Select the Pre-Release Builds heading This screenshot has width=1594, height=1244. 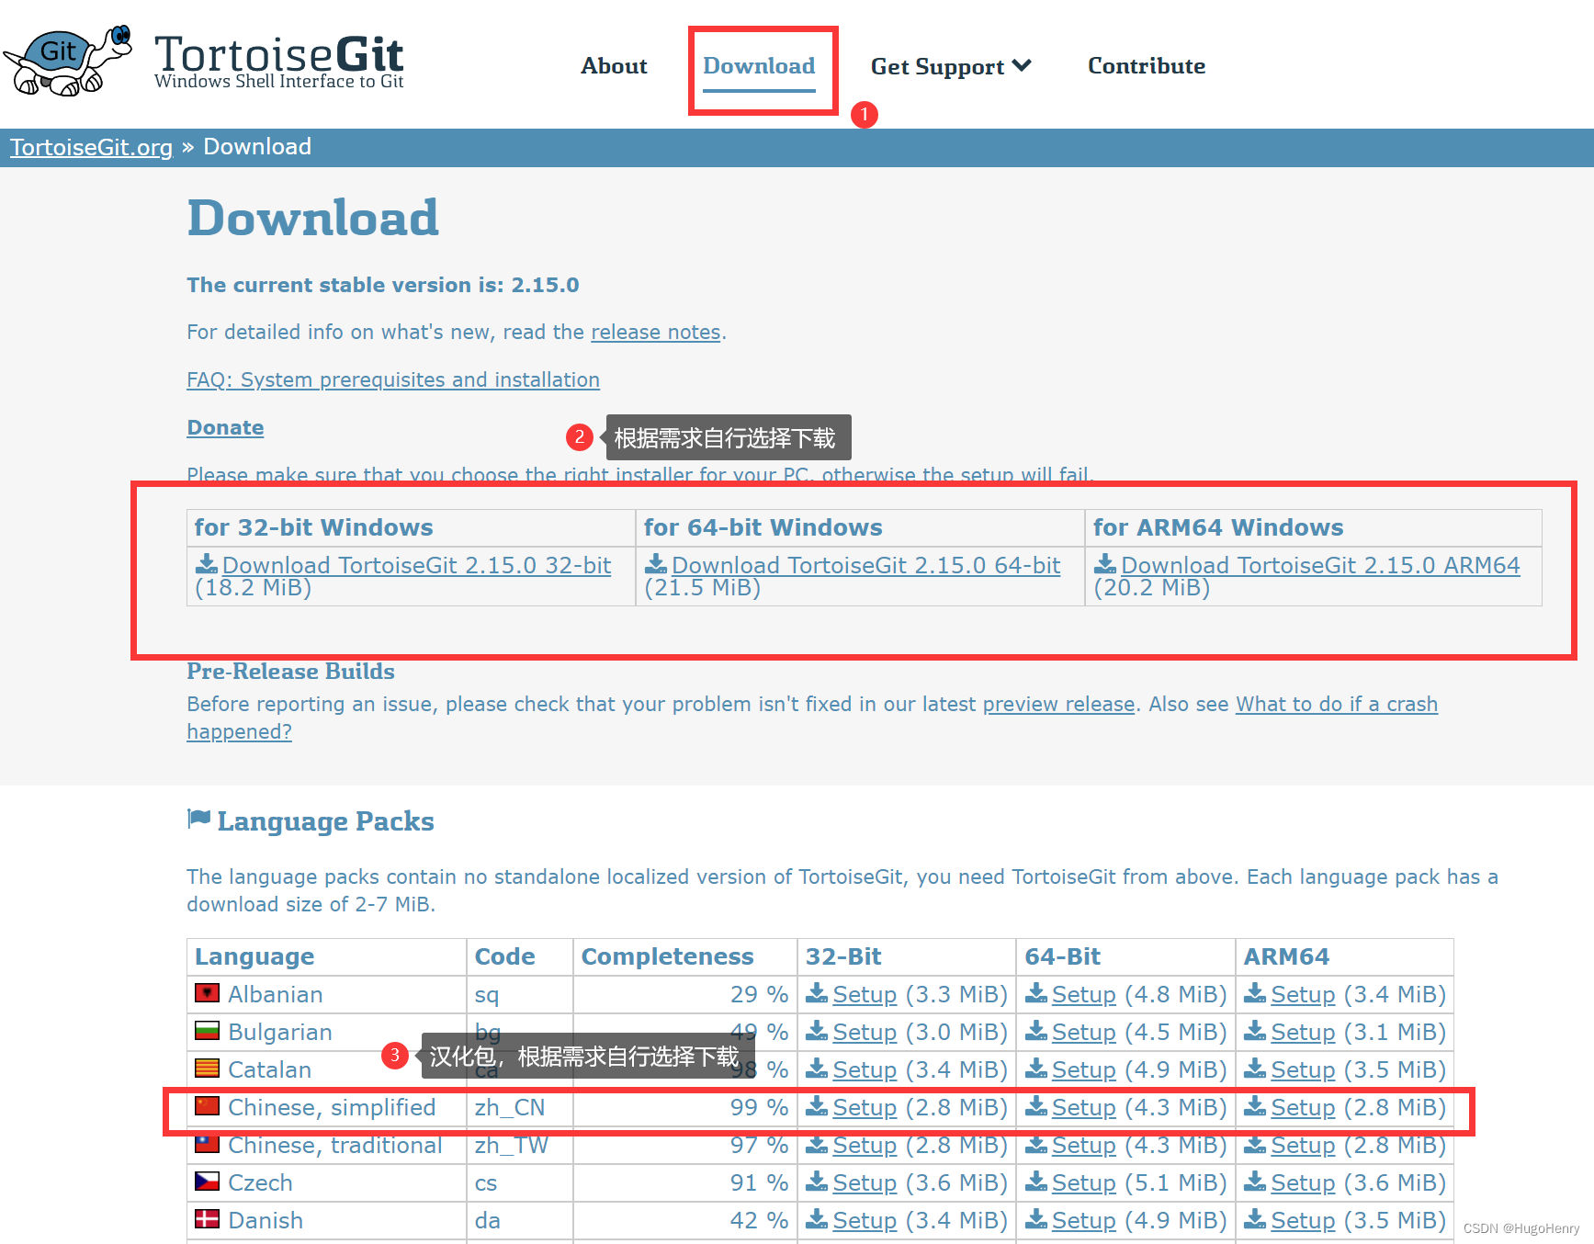coord(290,671)
